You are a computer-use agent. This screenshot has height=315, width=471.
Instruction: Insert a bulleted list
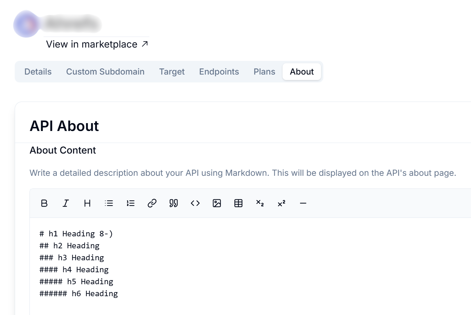tap(109, 203)
